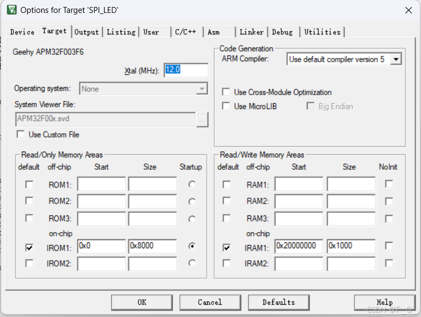The image size is (421, 317).
Task: Check the ROM1 default checkbox
Action: click(29, 185)
